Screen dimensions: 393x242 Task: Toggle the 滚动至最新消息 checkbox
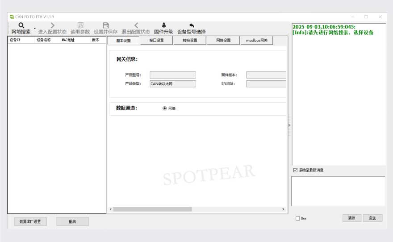tap(295, 170)
